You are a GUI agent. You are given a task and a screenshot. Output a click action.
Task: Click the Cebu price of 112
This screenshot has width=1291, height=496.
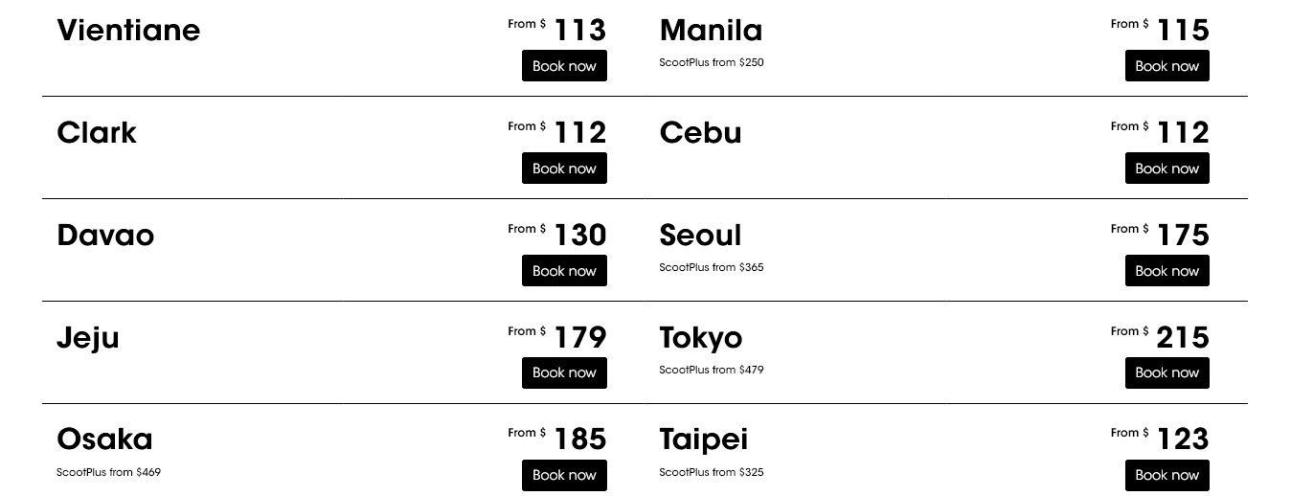pyautogui.click(x=1183, y=132)
